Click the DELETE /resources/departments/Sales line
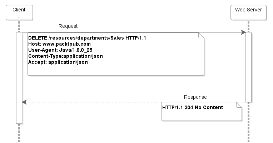 click(87, 38)
